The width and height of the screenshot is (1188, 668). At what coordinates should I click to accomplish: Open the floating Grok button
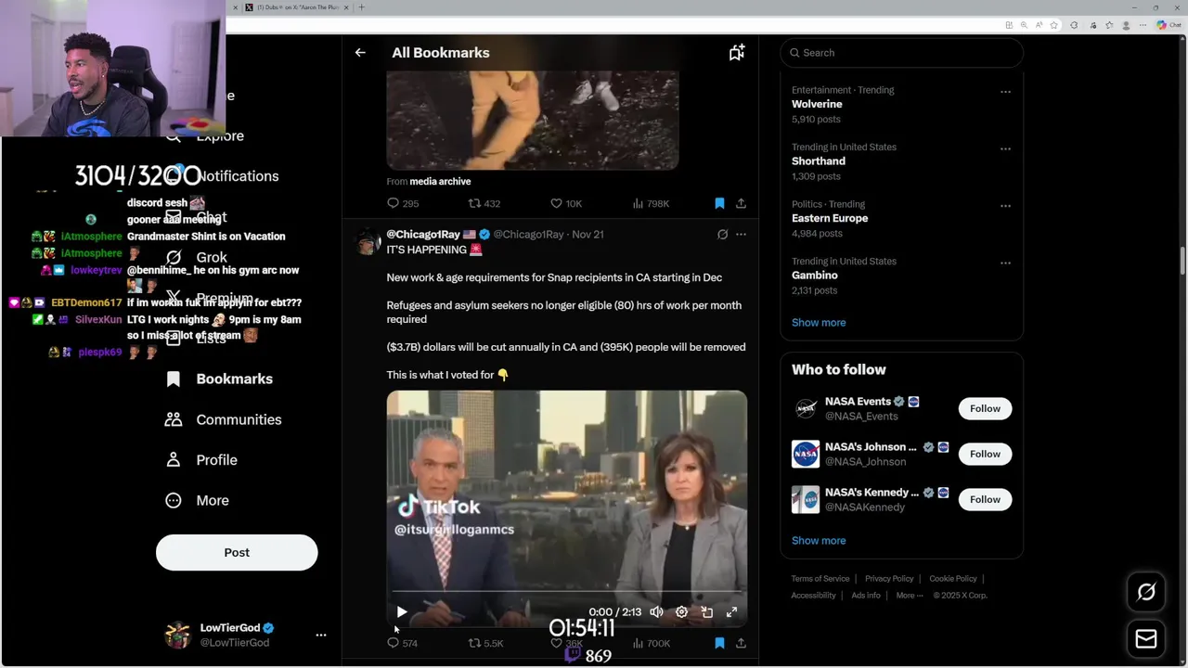point(1146,592)
